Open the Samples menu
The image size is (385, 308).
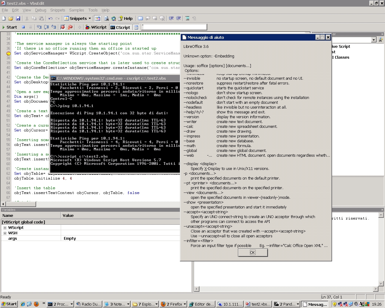pyautogui.click(x=76, y=10)
